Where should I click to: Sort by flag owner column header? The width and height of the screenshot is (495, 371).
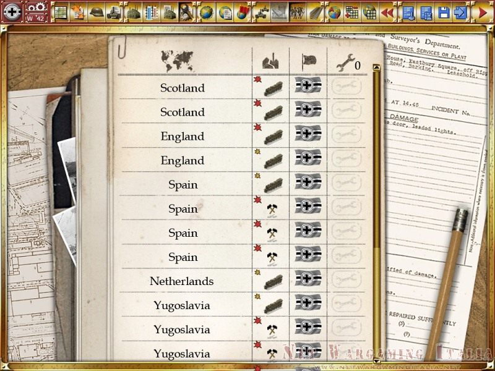click(308, 61)
